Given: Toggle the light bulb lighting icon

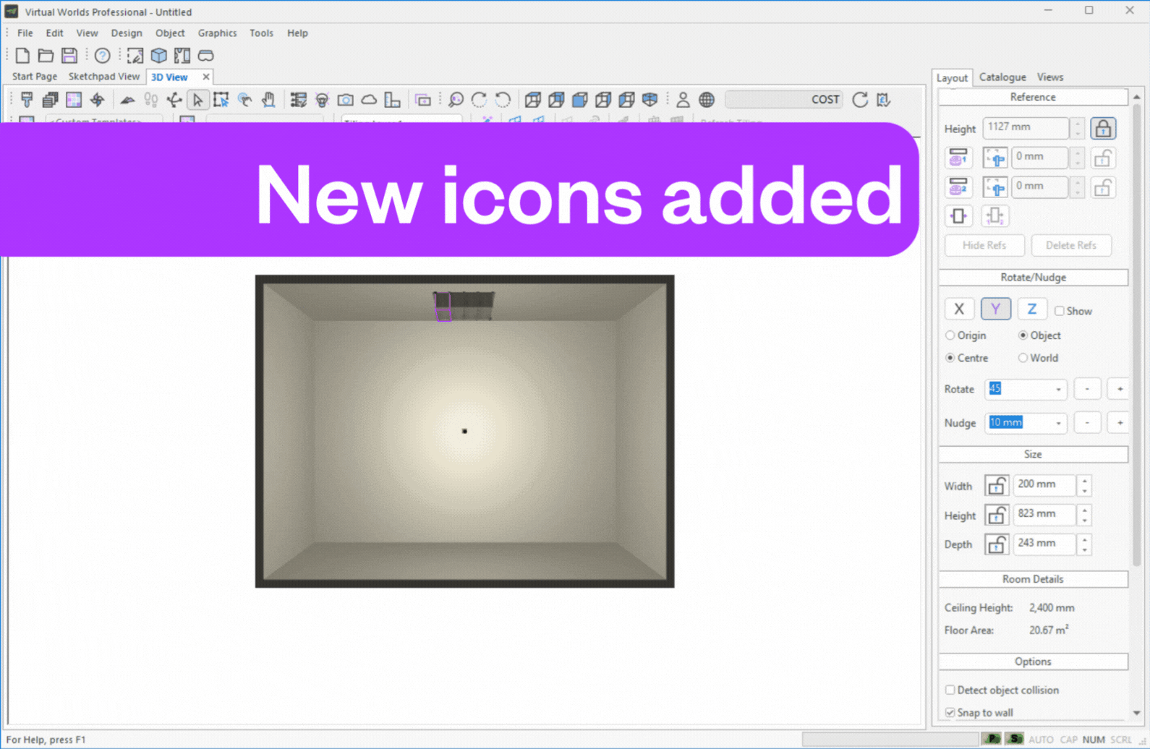Looking at the screenshot, I should pos(322,100).
